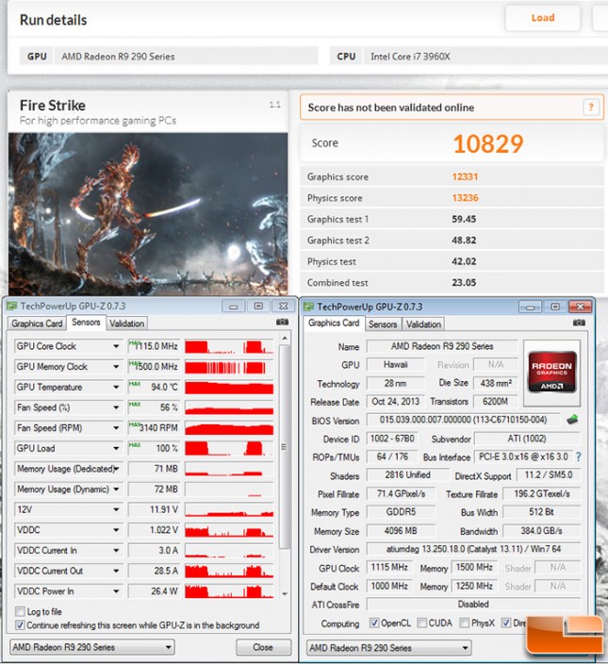Open the GPU Core Clock sensor dropdown
608x664 pixels.
pyautogui.click(x=116, y=346)
